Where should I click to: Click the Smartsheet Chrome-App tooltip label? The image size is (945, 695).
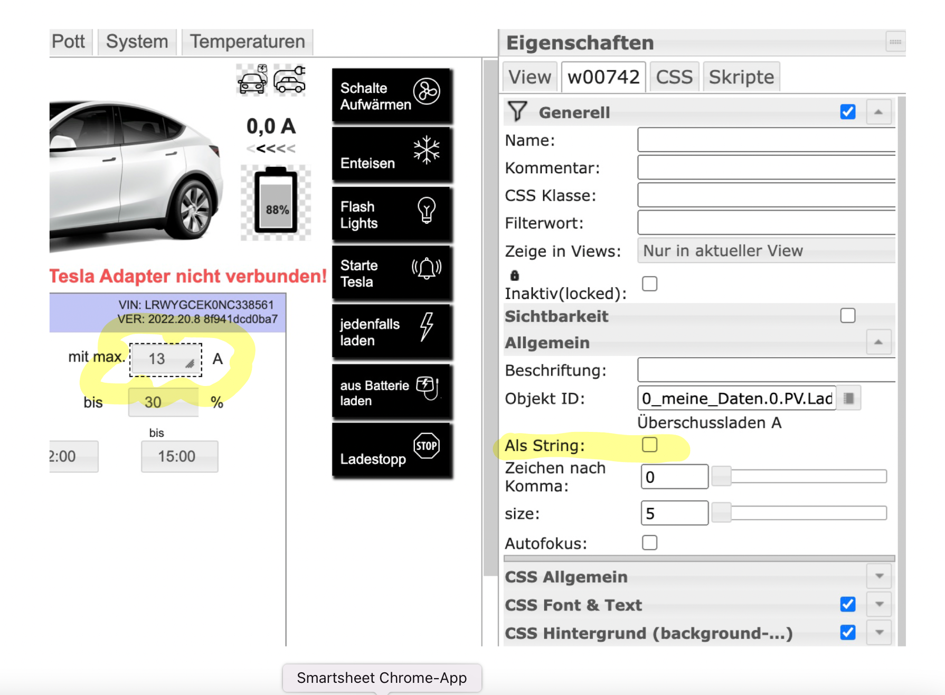point(382,678)
